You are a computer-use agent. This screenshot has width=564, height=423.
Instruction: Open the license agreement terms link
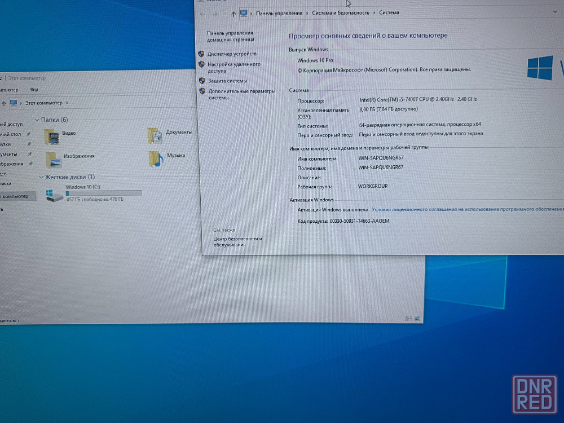(468, 209)
